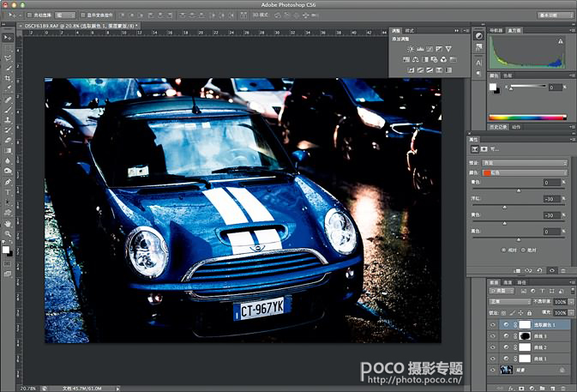Switch to the 色板 tab

tap(508, 75)
